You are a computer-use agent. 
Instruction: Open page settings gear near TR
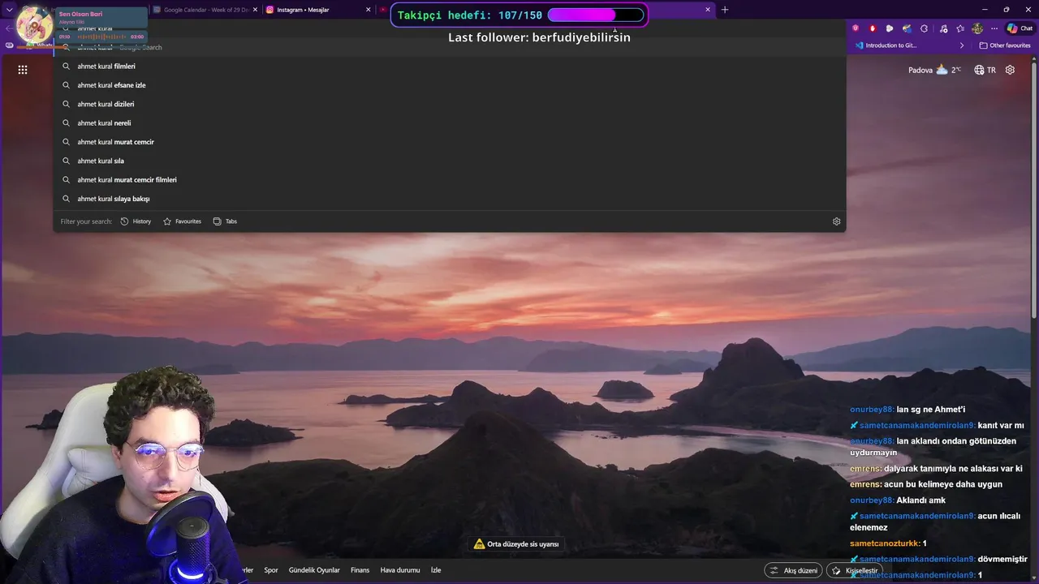(1010, 70)
